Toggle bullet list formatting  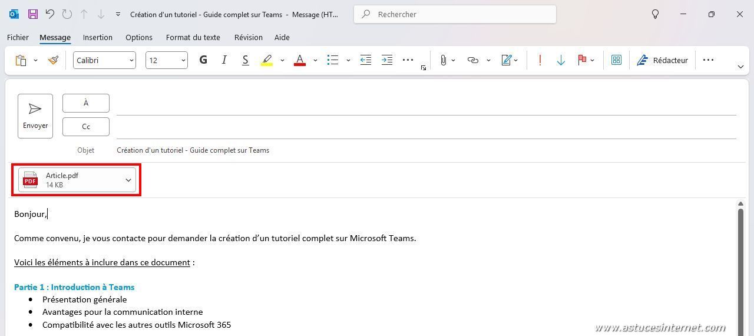(333, 60)
